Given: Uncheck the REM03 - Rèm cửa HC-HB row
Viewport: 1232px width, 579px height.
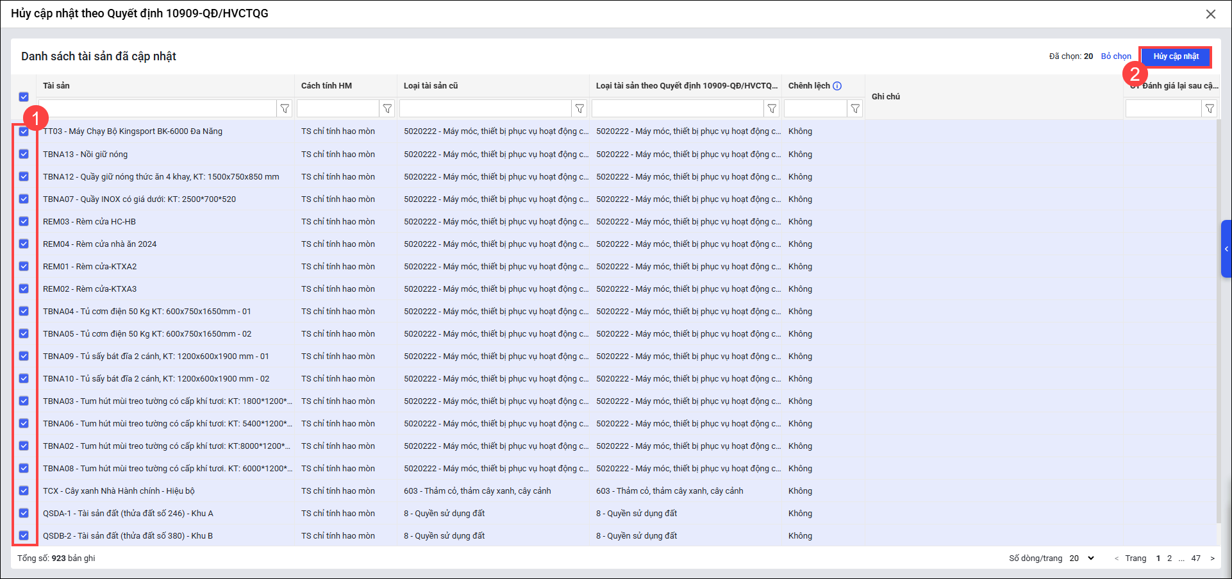Looking at the screenshot, I should 24,221.
